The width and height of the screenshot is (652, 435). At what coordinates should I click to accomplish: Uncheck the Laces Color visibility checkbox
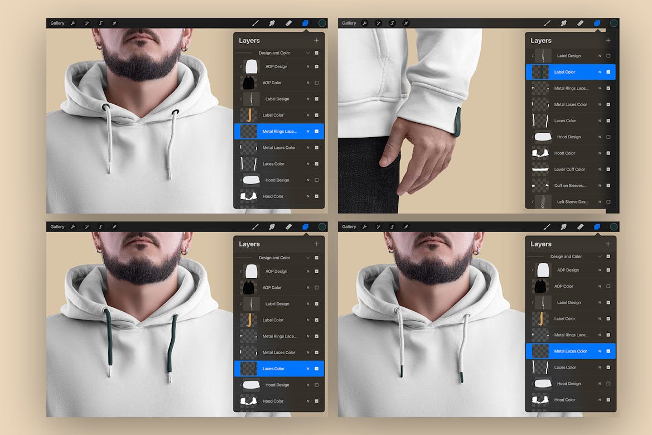(x=317, y=368)
